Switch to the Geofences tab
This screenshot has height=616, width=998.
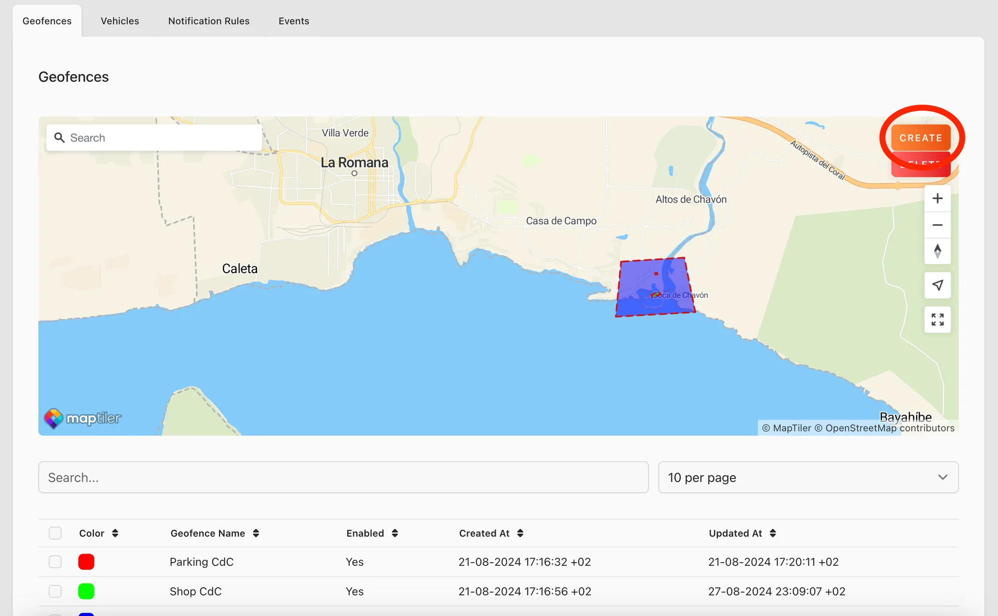47,21
